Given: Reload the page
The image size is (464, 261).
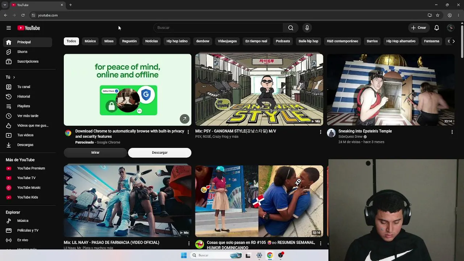Looking at the screenshot, I should (x=23, y=15).
